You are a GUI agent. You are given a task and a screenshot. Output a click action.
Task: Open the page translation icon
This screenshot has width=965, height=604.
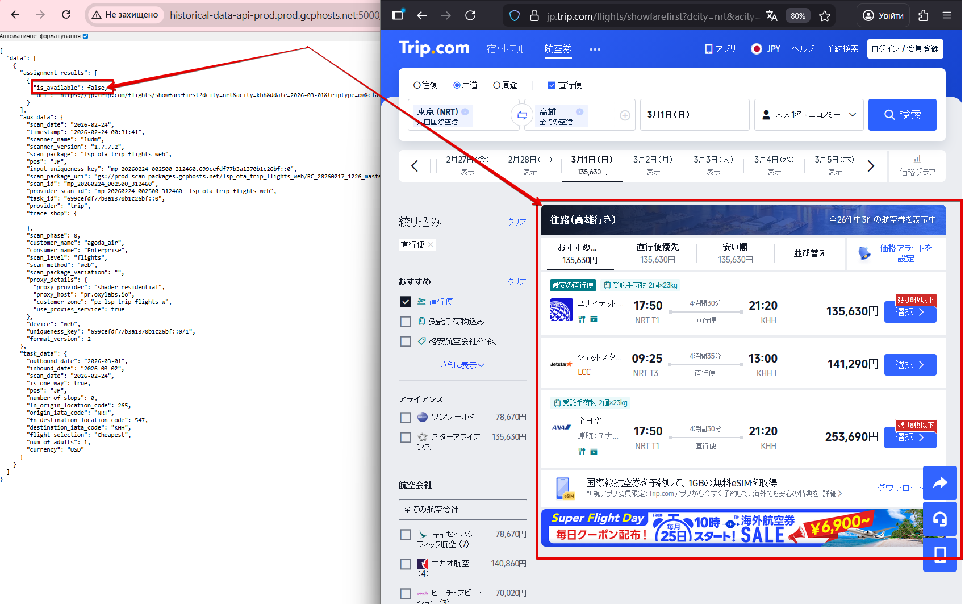(771, 16)
